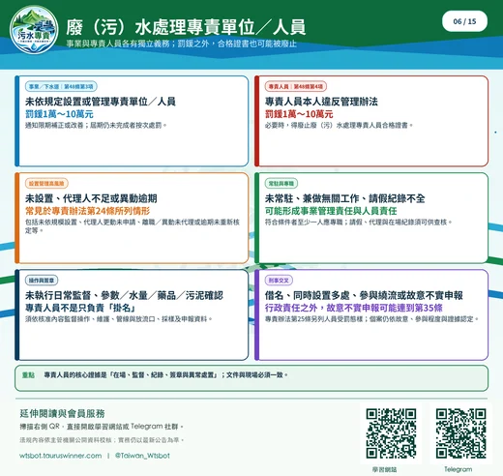Open the Telegram QR code
The width and height of the screenshot is (503, 476).
coord(460,433)
